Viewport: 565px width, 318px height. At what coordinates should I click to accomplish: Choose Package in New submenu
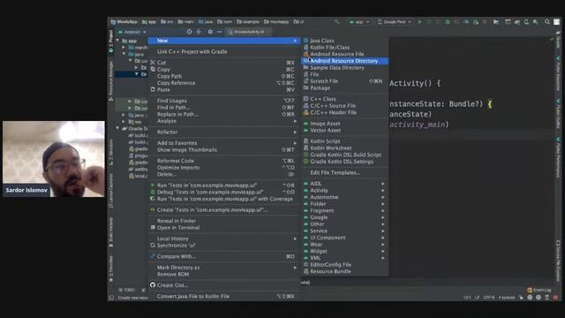tap(344, 88)
